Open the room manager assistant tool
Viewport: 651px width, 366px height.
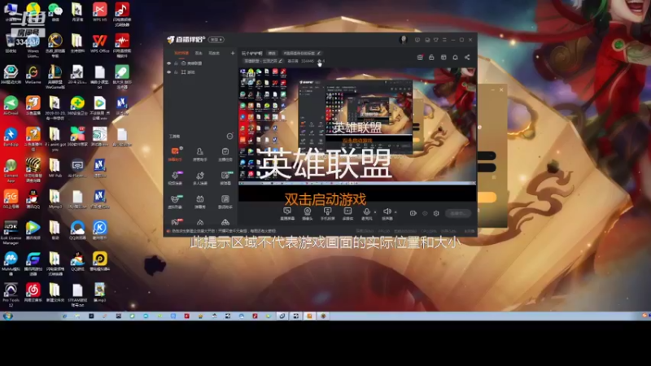click(x=199, y=154)
